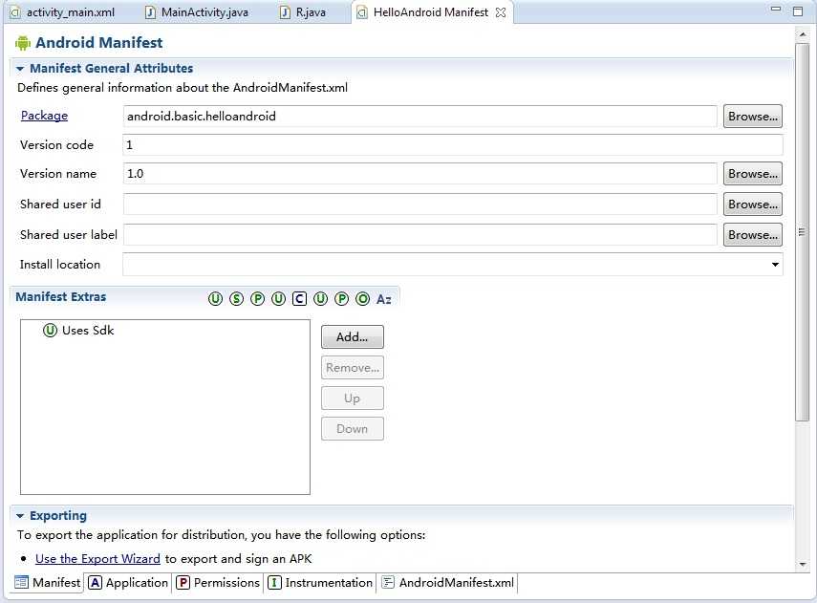Open the AndroidManifest.xml source tab
The width and height of the screenshot is (817, 603).
point(448,582)
